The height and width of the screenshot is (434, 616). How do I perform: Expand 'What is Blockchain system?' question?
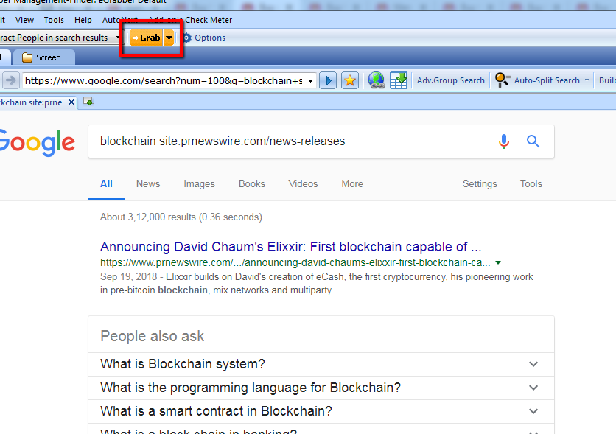[321, 364]
